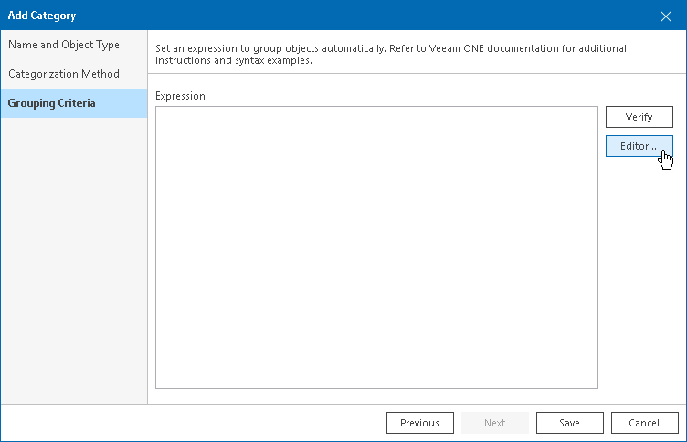Verify the grouping expression
The height and width of the screenshot is (442, 687).
point(639,117)
